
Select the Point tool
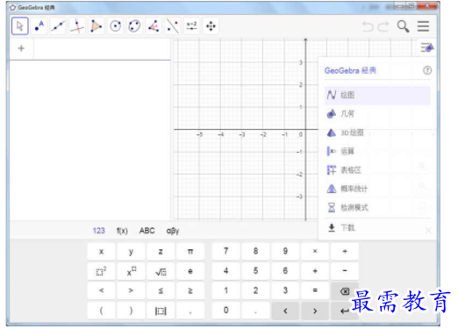pyautogui.click(x=39, y=26)
